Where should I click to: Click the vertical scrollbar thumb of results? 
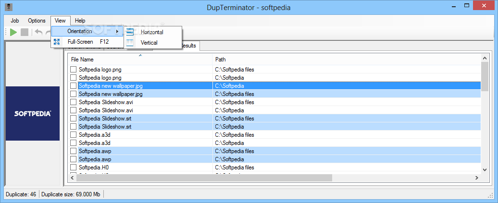click(x=485, y=76)
